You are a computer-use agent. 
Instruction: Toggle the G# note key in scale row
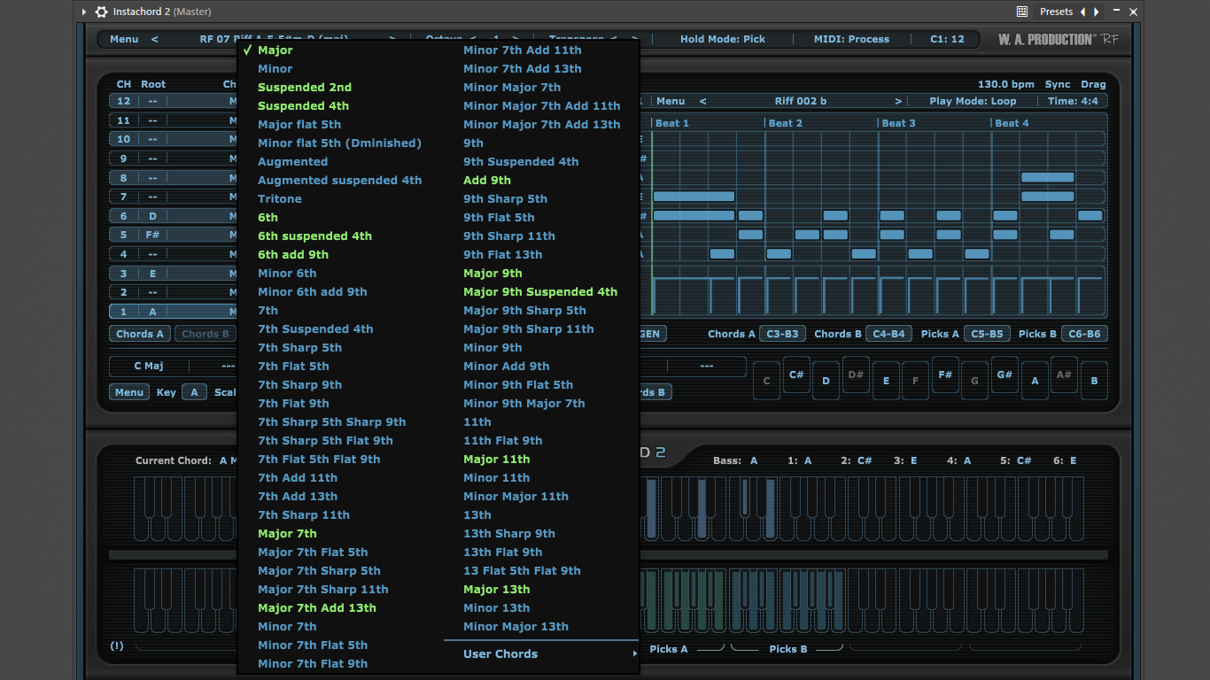(1004, 375)
